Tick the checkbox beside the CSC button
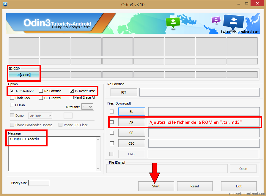 click(x=112, y=143)
